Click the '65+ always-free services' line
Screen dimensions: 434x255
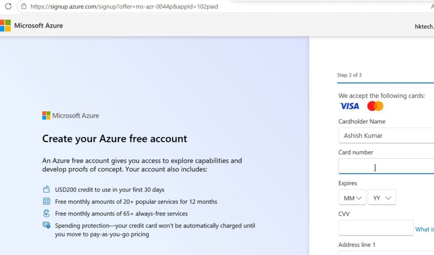pos(121,214)
